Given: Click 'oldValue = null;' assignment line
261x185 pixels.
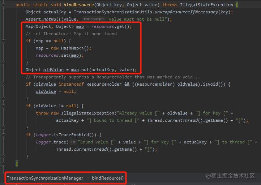Looking at the screenshot, I should (x=56, y=91).
